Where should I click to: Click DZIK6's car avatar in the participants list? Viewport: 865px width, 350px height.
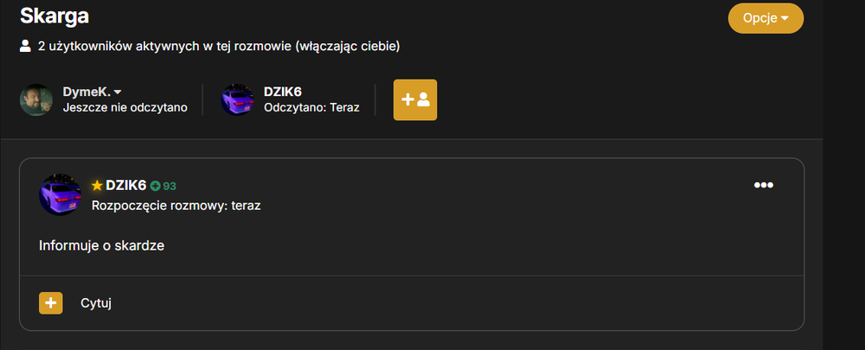238,99
